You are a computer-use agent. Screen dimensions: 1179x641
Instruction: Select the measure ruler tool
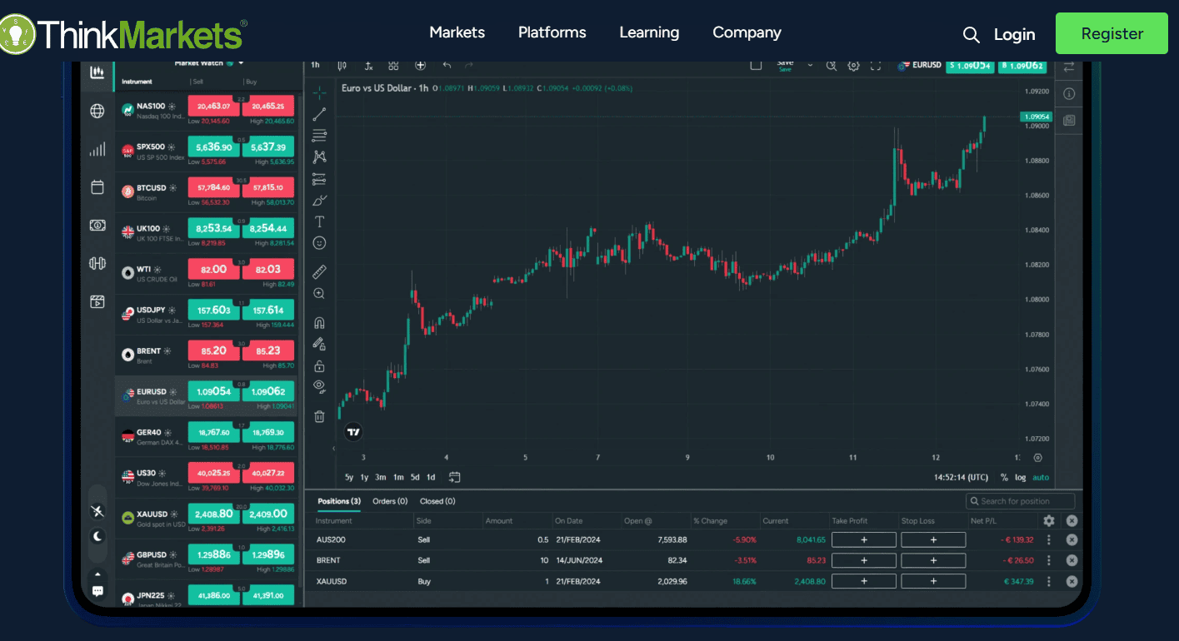pos(319,271)
